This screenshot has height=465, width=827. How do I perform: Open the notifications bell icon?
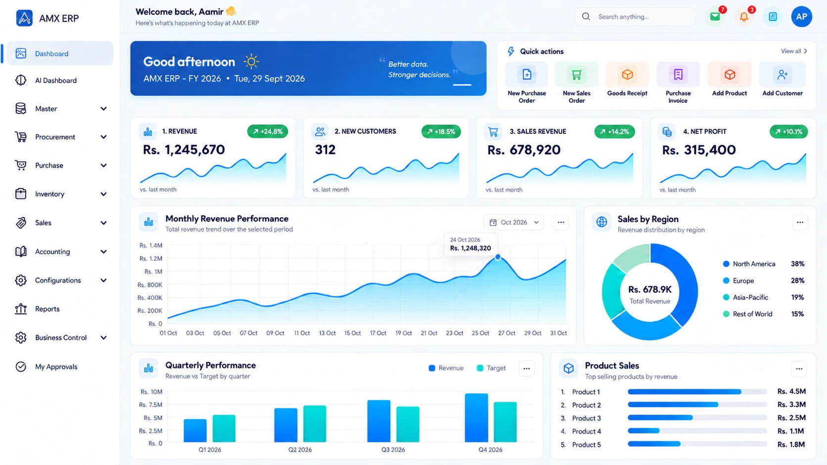[744, 16]
